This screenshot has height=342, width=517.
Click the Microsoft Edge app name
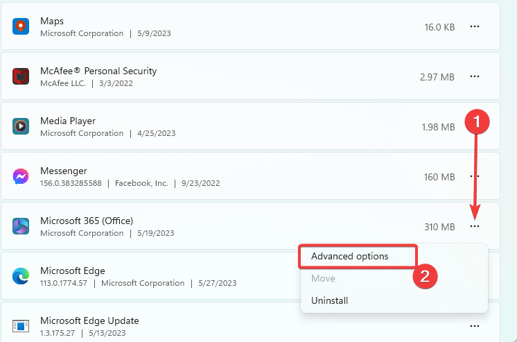click(x=72, y=271)
